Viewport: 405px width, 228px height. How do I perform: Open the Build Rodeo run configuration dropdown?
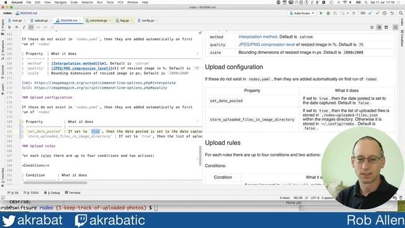[302, 13]
